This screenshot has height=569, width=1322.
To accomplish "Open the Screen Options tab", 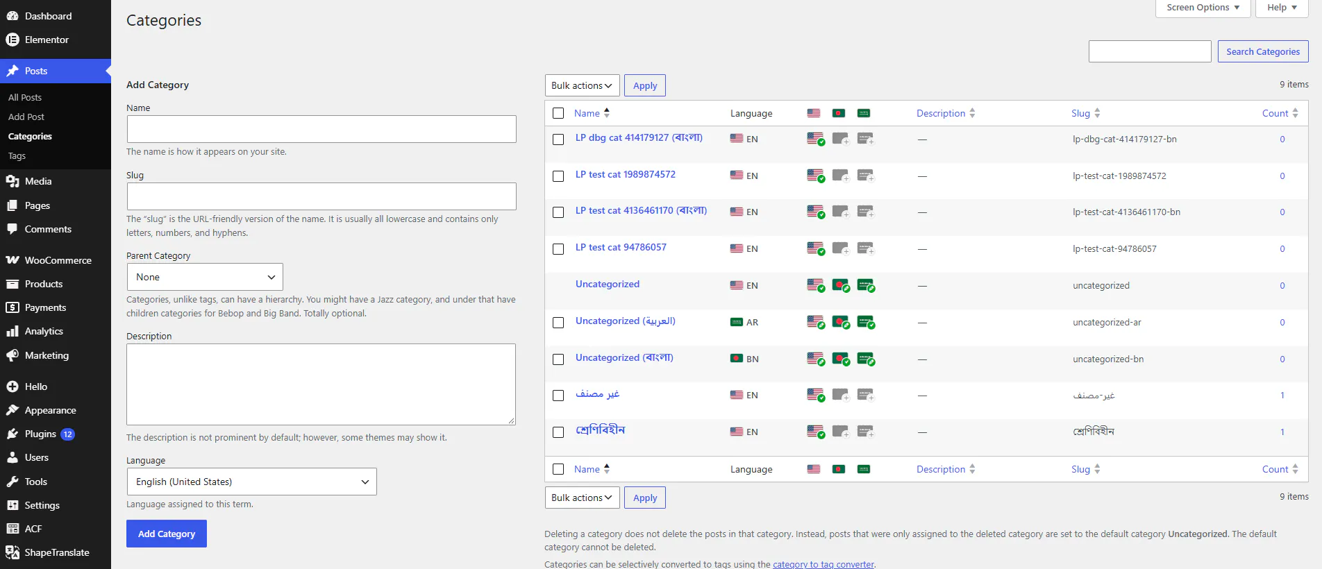I will (x=1203, y=8).
